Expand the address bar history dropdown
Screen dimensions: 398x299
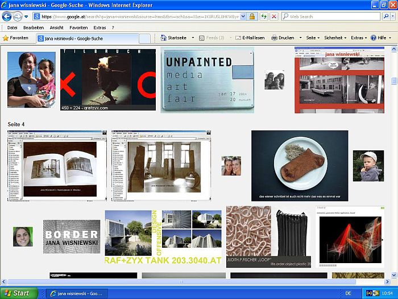tap(243, 17)
